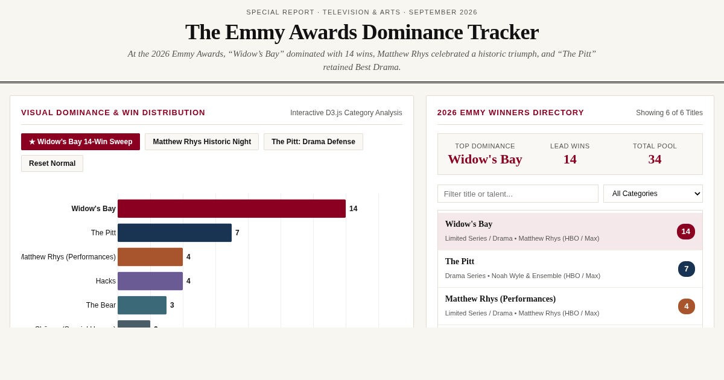Click the Emmy Awards Dominance Tracker title
The width and height of the screenshot is (724, 380).
click(362, 32)
